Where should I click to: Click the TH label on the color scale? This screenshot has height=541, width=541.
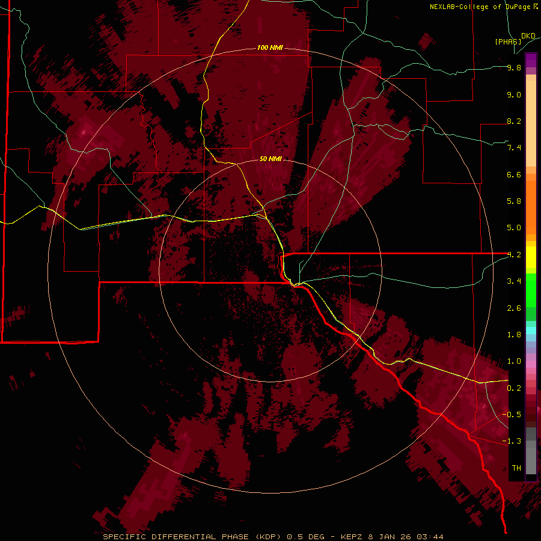pyautogui.click(x=516, y=468)
